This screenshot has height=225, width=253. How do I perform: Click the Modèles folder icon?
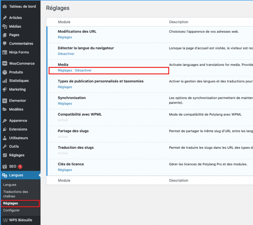point(5,109)
